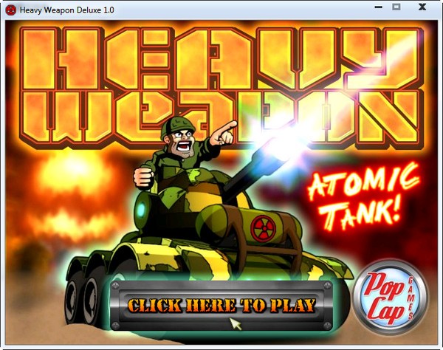Click the soldier's clenched fist on the tank

click(142, 175)
